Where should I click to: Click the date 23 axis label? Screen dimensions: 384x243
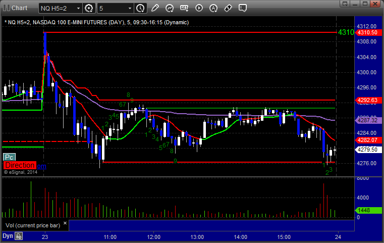coord(45,237)
